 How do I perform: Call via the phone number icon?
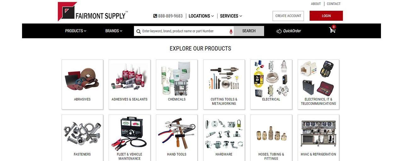(155, 16)
